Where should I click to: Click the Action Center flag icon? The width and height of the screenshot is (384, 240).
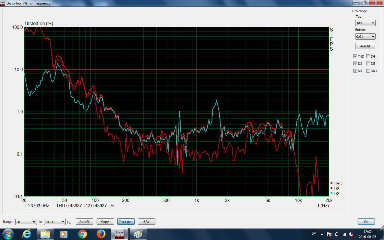coord(329,234)
